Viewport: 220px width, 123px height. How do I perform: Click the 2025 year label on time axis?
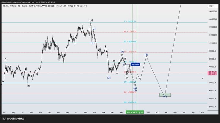(49, 112)
